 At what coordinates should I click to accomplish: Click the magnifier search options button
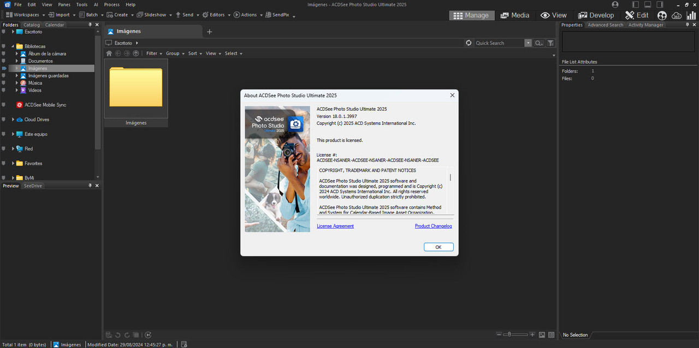click(x=538, y=43)
